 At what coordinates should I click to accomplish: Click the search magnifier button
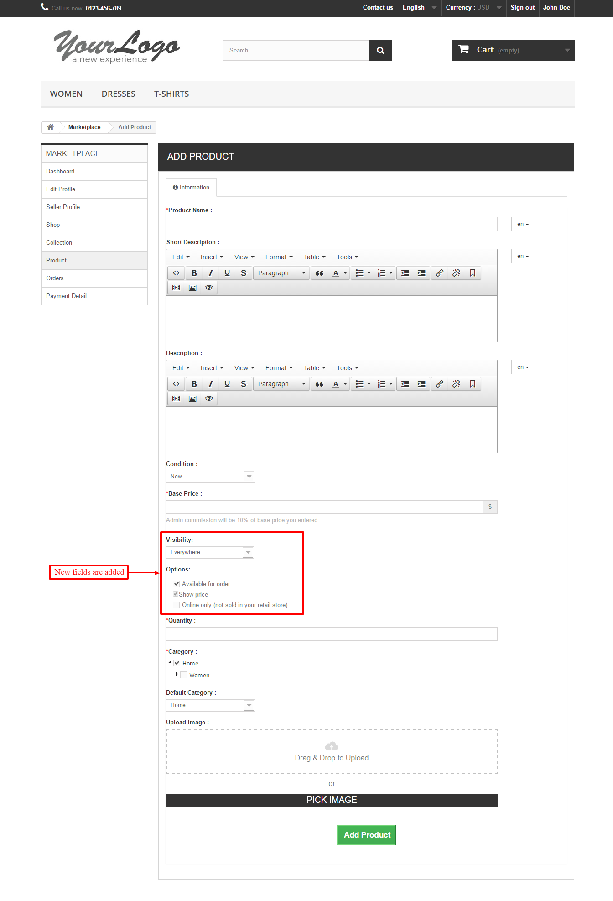click(x=380, y=50)
